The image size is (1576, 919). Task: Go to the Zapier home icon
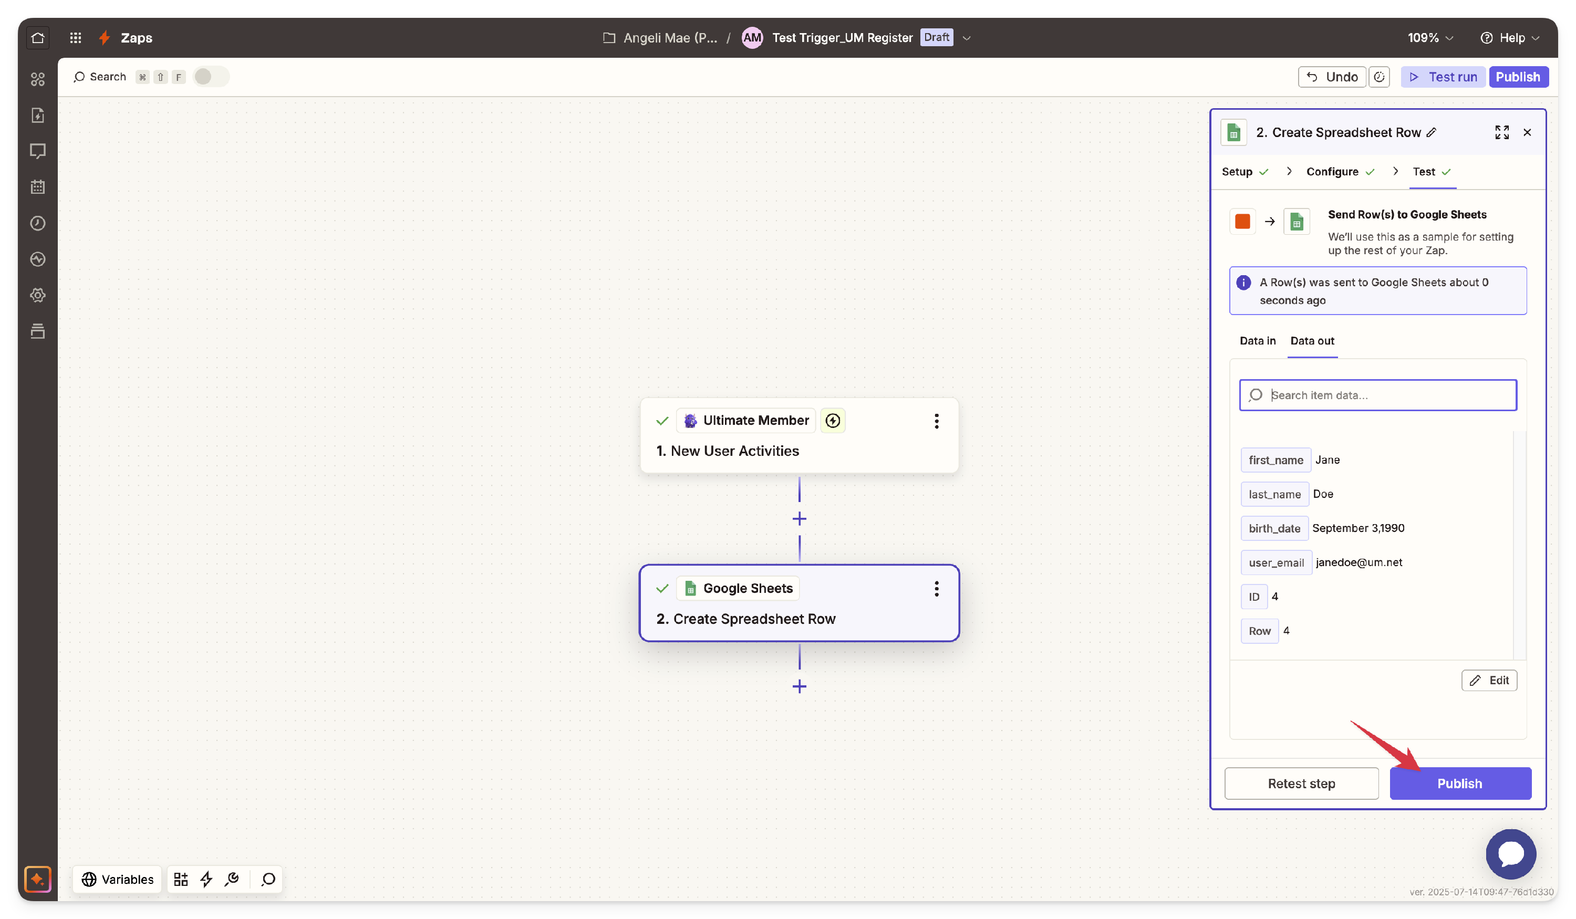tap(37, 37)
